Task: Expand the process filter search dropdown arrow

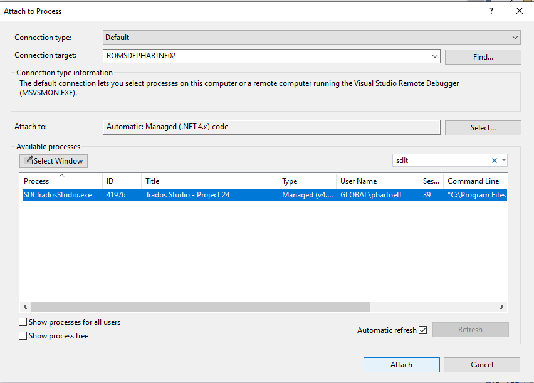Action: [503, 161]
